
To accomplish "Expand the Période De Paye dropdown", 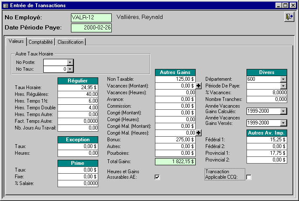I will coord(283,86).
